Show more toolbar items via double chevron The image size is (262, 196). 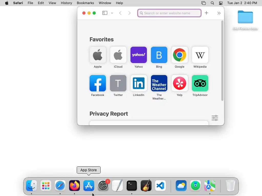click(x=219, y=13)
